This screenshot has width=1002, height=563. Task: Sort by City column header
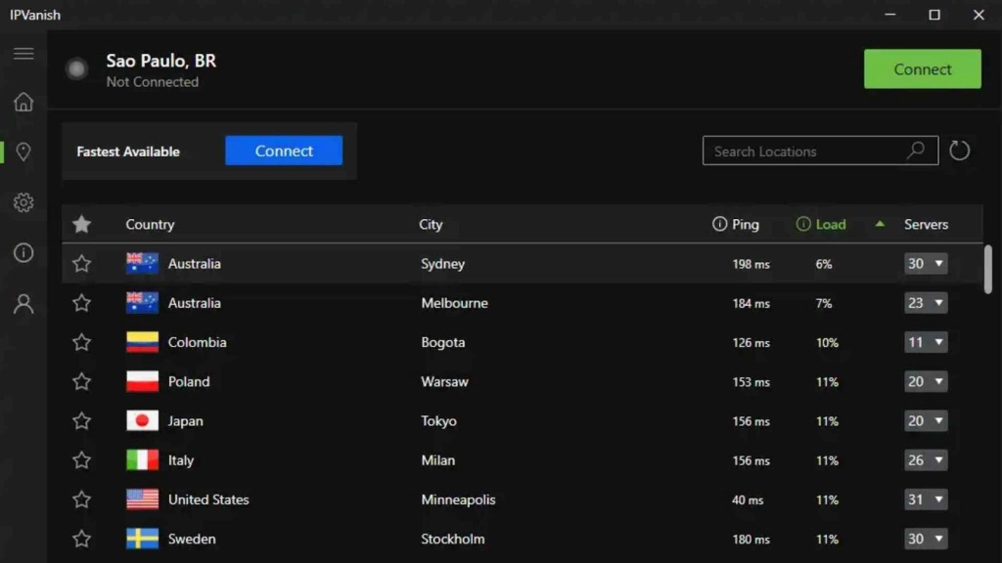click(x=431, y=224)
